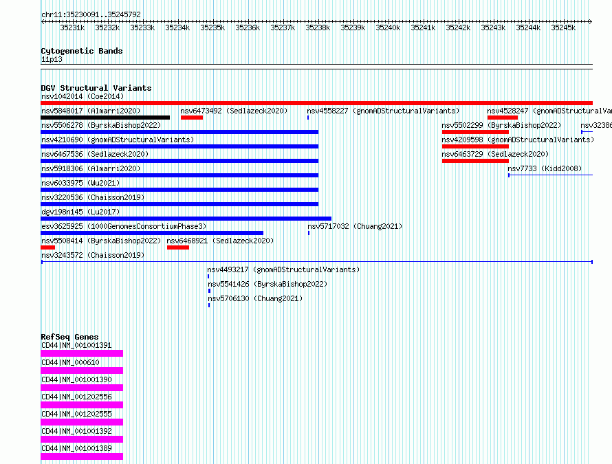Image resolution: width=612 pixels, height=464 pixels.
Task: Click blue bar for nsv3220536 (Chaisson2019)
Action: (x=179, y=204)
